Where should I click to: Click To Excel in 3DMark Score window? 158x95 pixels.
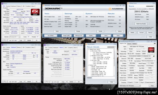coord(141,33)
